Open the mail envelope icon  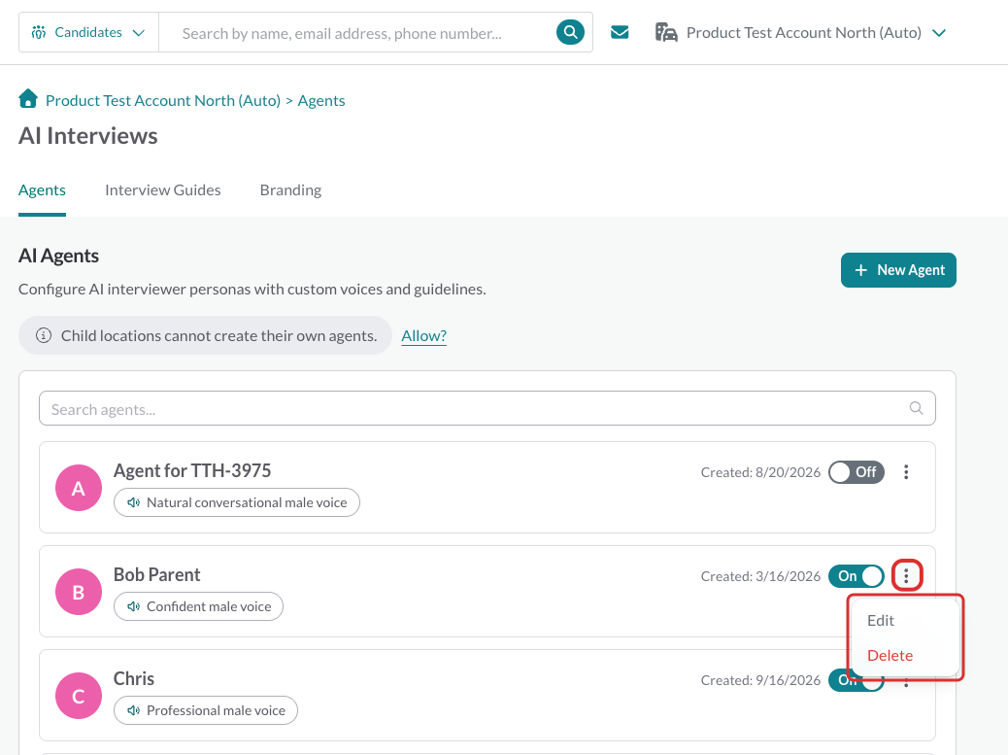point(620,32)
